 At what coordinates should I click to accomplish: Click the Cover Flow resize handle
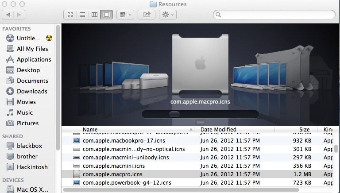pos(200,122)
